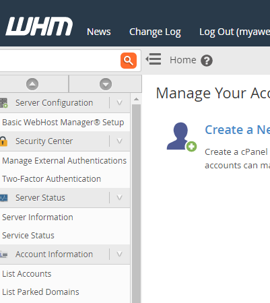This screenshot has height=303, width=270.
Task: Click the Server Configuration icon
Action: tap(3, 103)
